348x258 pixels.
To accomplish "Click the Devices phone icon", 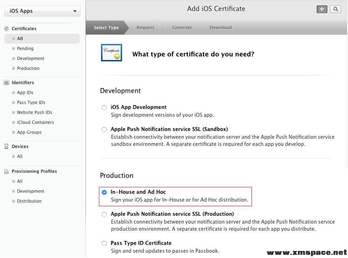I will click(x=6, y=147).
